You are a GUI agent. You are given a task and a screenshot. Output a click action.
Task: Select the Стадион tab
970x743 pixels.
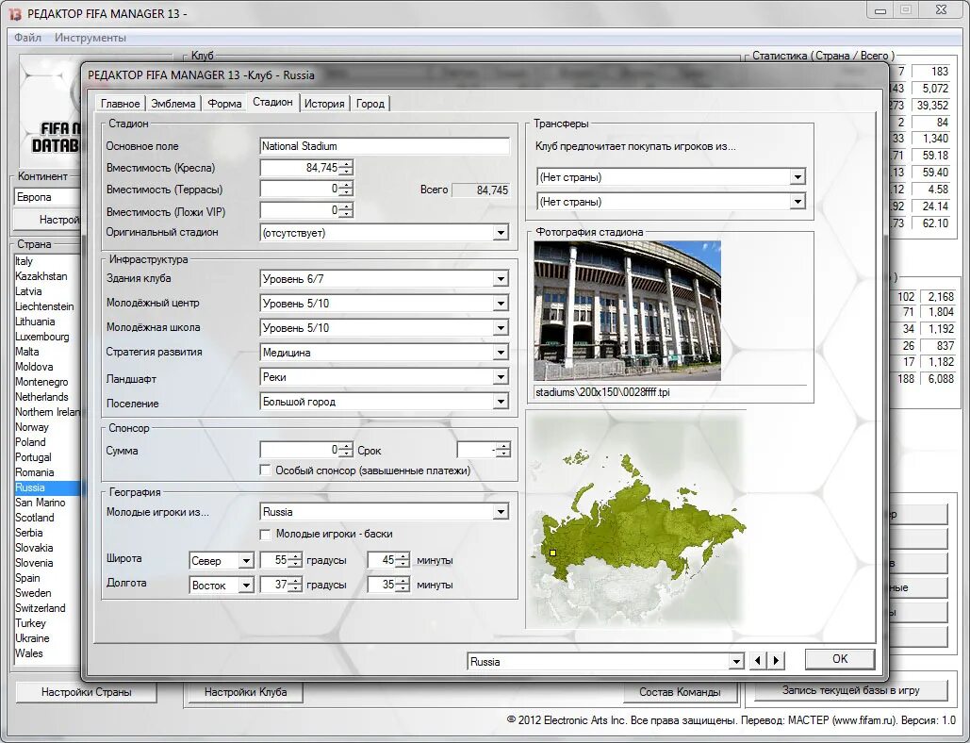pos(272,102)
